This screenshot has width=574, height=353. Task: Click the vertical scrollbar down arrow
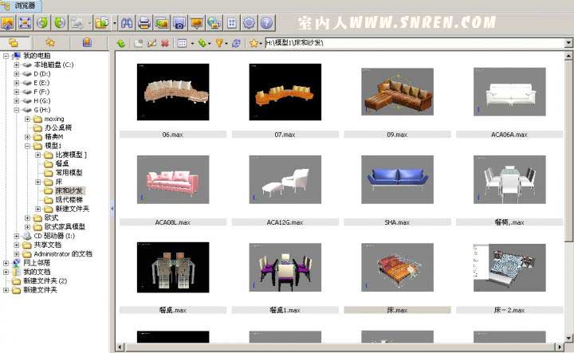(568, 338)
